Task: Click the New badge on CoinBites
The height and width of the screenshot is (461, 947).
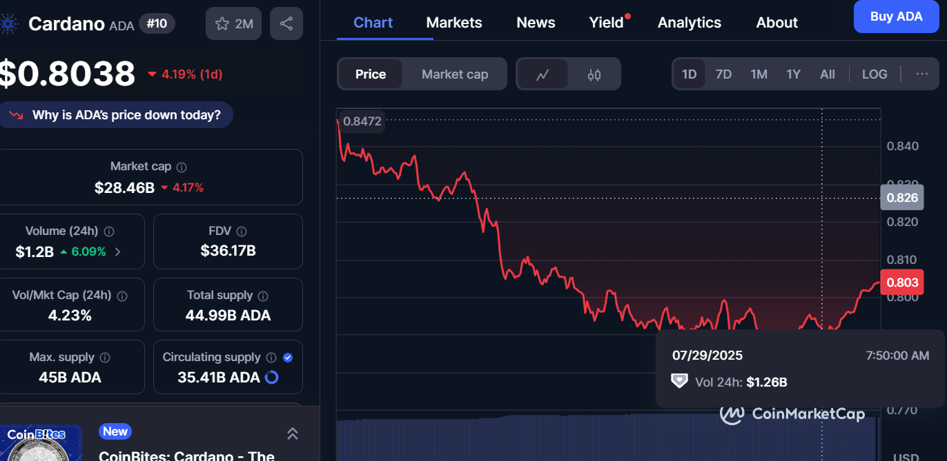Action: coord(115,431)
